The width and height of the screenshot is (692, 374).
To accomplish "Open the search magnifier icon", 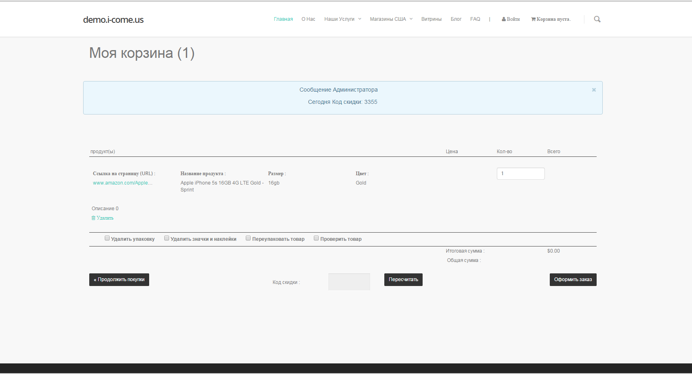I will tap(597, 19).
